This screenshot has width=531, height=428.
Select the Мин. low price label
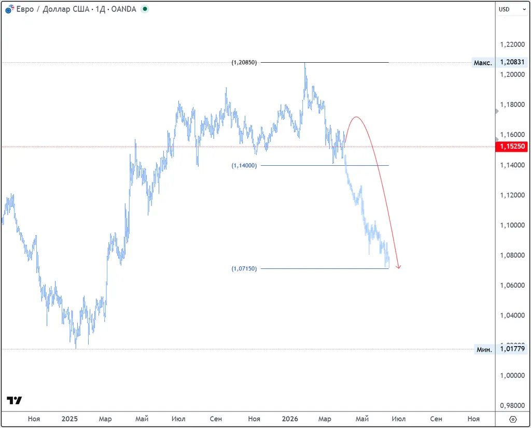[484, 350]
